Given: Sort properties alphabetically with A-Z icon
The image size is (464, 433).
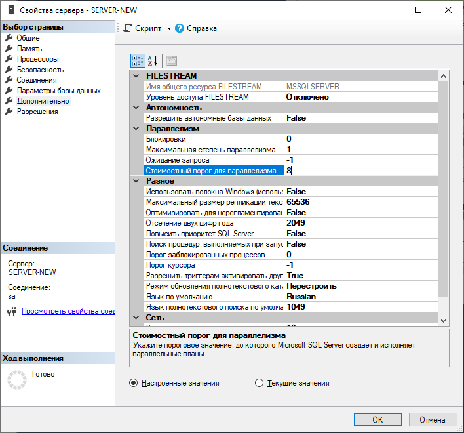Looking at the screenshot, I should [x=153, y=61].
